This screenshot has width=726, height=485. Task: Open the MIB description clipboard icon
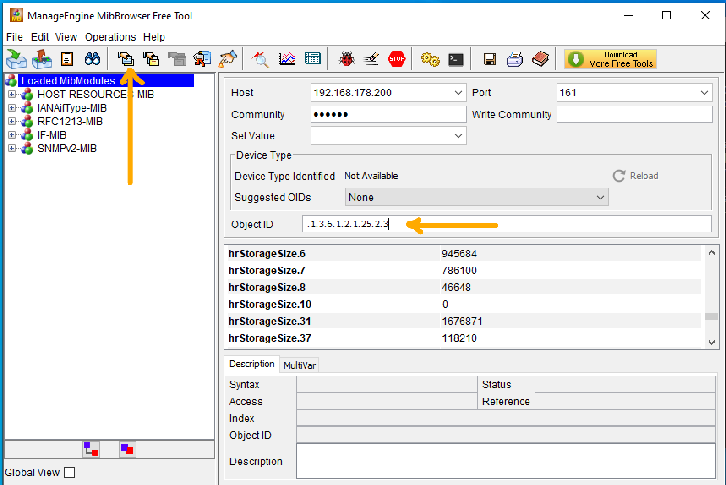67,59
